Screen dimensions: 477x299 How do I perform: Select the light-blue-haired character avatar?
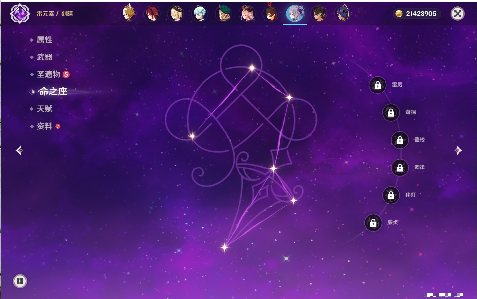tap(200, 14)
